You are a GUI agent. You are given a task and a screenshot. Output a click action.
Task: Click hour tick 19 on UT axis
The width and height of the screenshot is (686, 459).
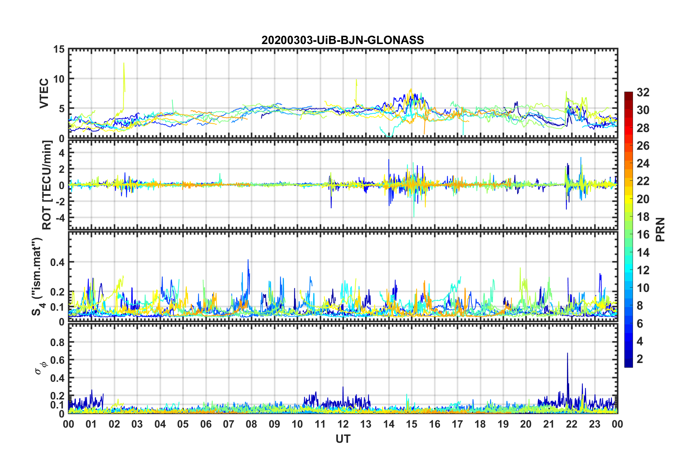tap(503, 424)
